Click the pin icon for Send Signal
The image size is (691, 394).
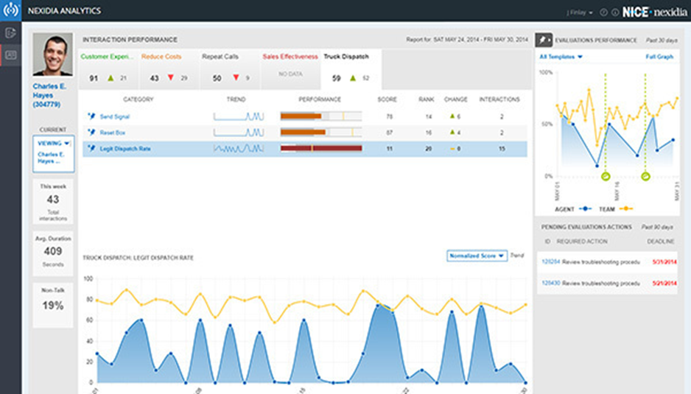[x=91, y=116]
